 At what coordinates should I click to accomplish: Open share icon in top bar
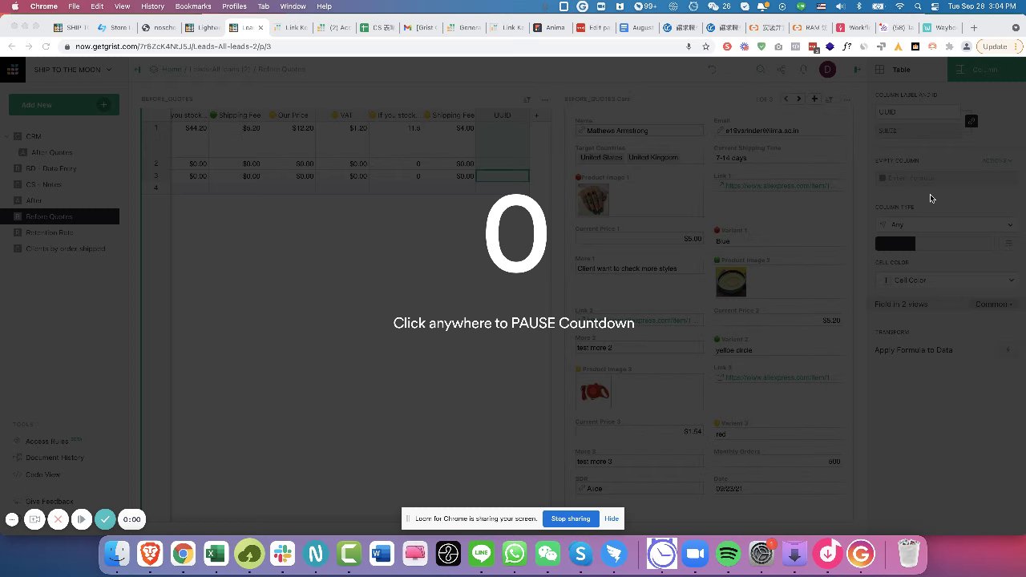point(782,70)
